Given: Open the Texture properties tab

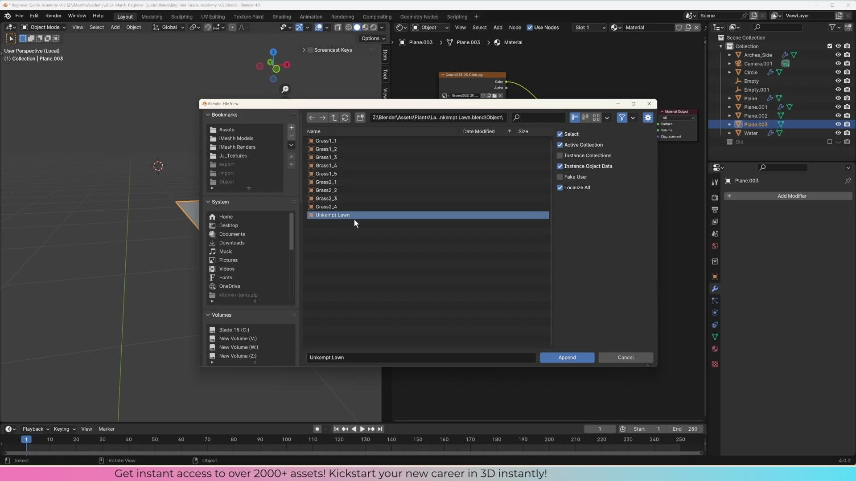Looking at the screenshot, I should (x=715, y=364).
